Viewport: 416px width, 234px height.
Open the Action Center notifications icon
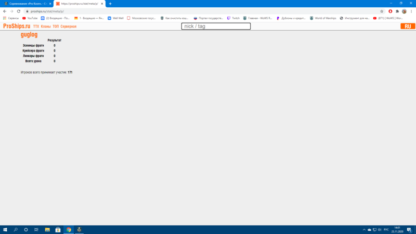pyautogui.click(x=409, y=230)
